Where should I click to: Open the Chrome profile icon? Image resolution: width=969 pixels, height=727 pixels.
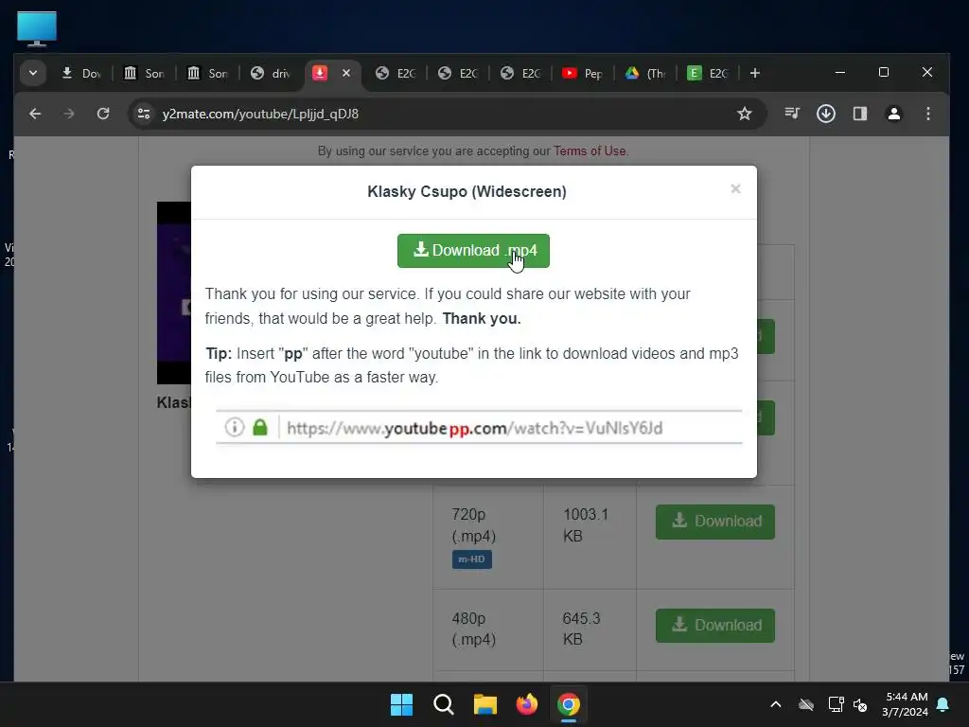click(x=893, y=114)
